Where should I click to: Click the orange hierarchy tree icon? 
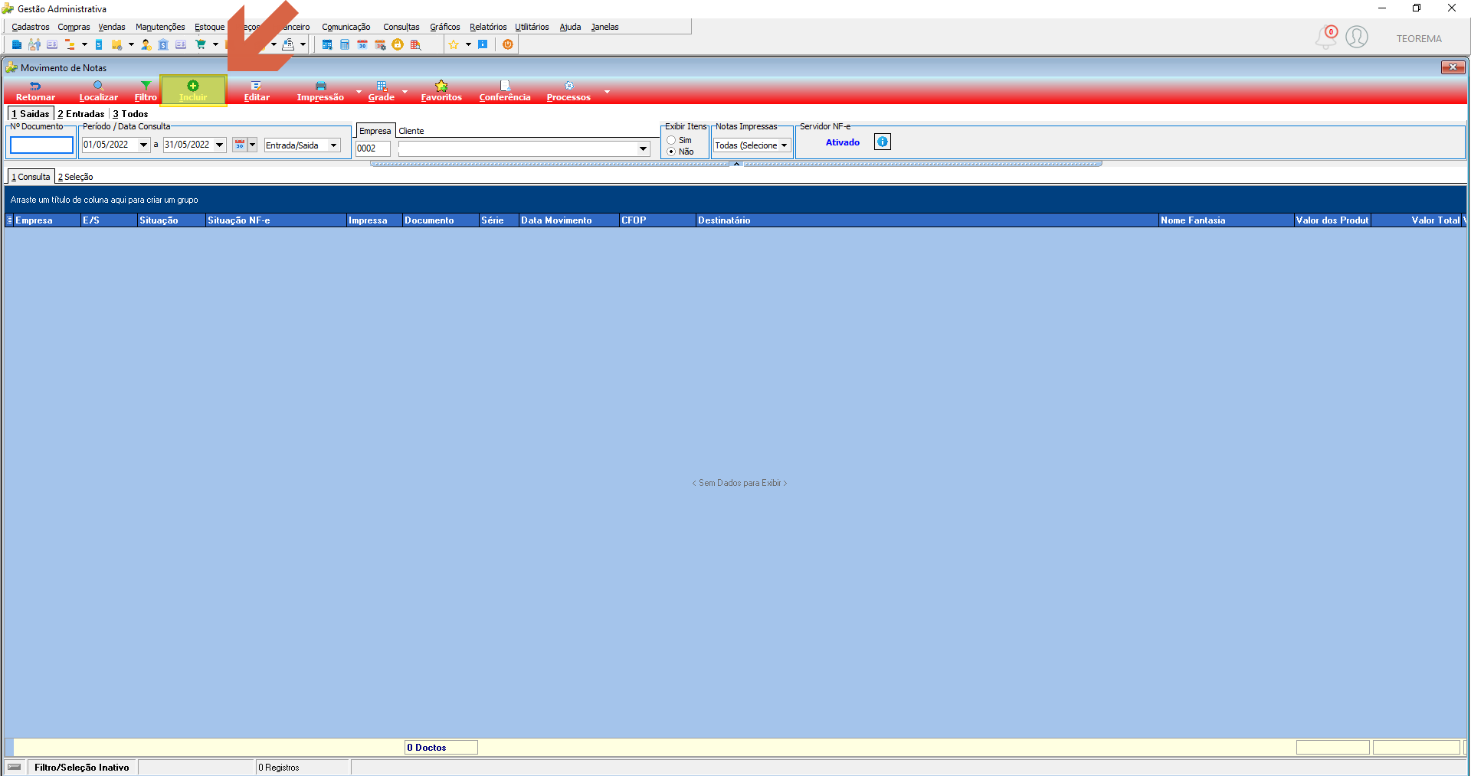click(x=70, y=44)
